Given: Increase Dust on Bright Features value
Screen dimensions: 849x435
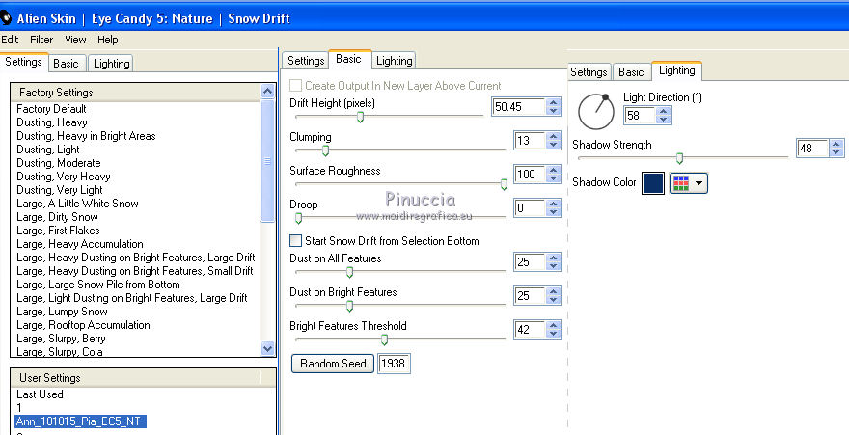Looking at the screenshot, I should 553,291.
